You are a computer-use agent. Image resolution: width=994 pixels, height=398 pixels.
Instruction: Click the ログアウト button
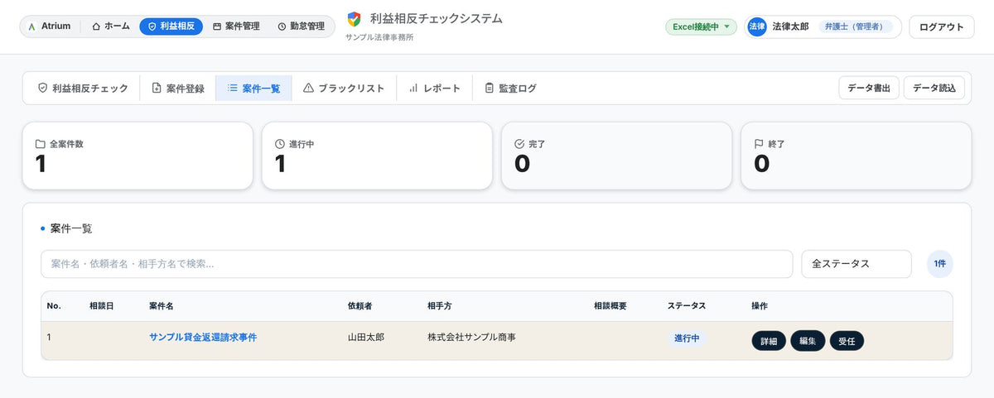pos(942,26)
